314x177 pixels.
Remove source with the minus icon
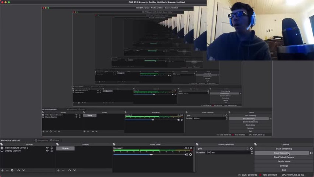pos(7,170)
